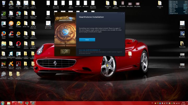Open the Mafia 1 desktop shortcut
Image resolution: width=188 pixels, height=105 pixels.
4,24
